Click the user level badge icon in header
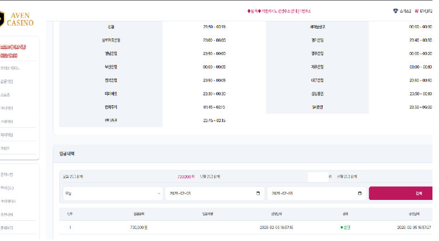This screenshot has height=241, width=439. [x=396, y=11]
